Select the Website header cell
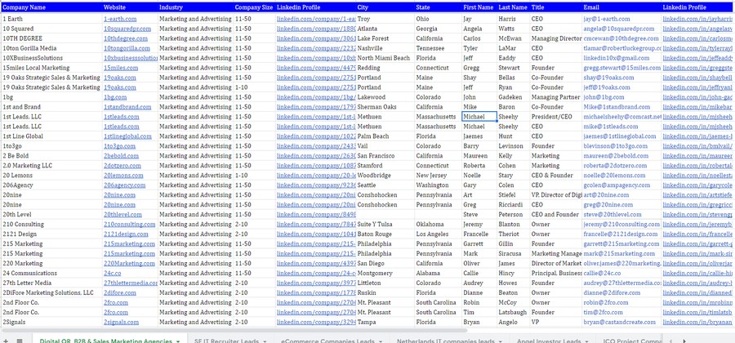This screenshot has height=343, width=735. point(130,7)
